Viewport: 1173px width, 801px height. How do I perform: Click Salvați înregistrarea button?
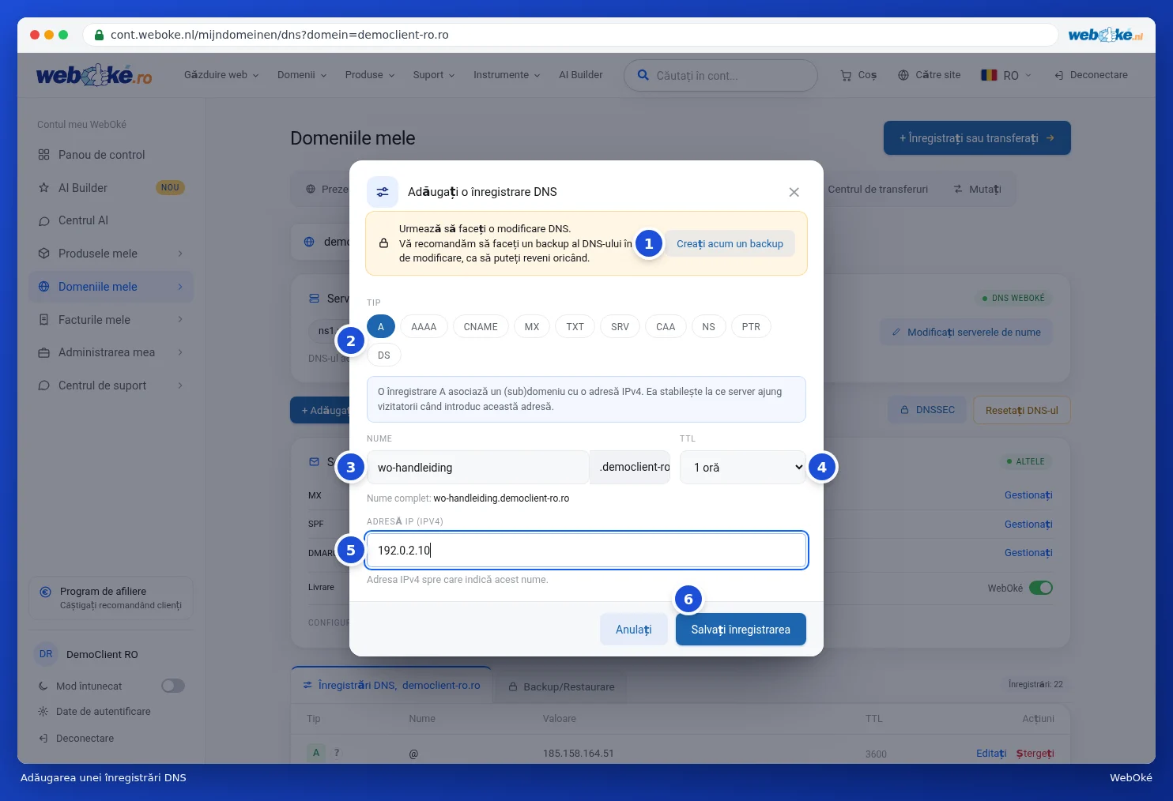click(741, 630)
